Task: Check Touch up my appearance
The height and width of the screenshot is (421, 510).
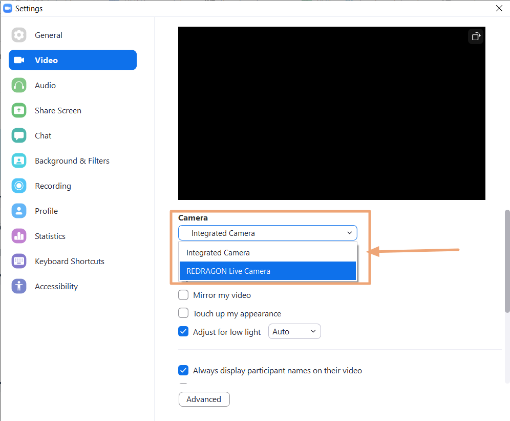Action: [x=183, y=313]
